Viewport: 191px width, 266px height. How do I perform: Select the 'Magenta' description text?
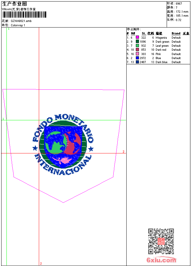pyautogui.click(x=161, y=38)
